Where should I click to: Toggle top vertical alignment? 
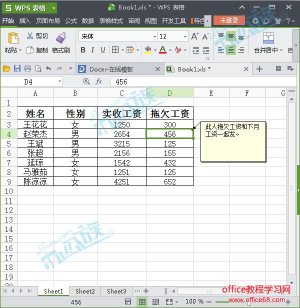click(x=221, y=36)
